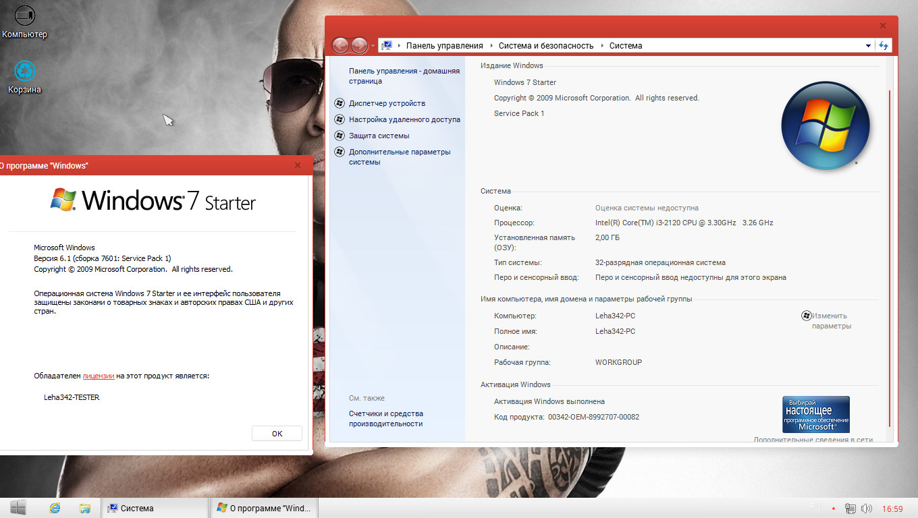Open Windows Explorer folder icon on taskbar
Screen dimensions: 918x518
[x=84, y=508]
